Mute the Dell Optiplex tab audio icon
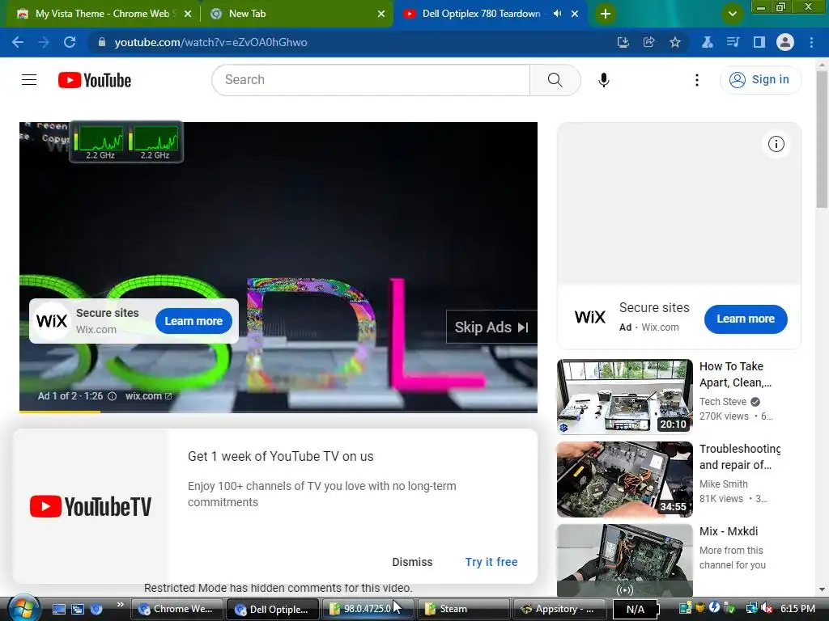The height and width of the screenshot is (621, 829). 557,14
